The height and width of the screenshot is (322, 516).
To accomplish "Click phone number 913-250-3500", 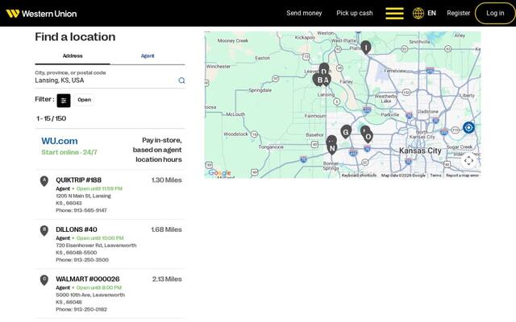I will tap(91, 260).
